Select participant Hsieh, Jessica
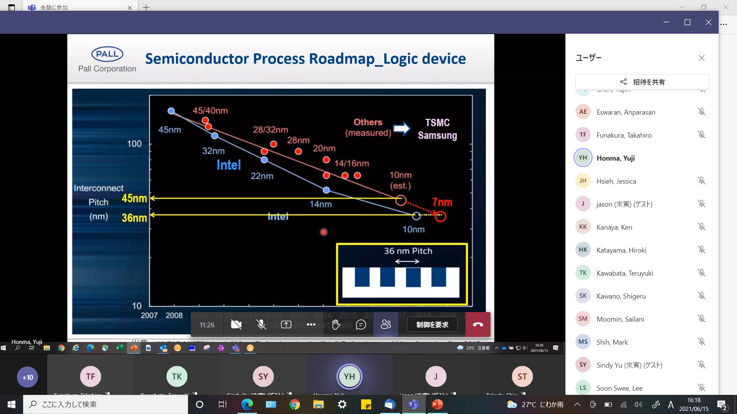Image resolution: width=737 pixels, height=414 pixels. 642,181
